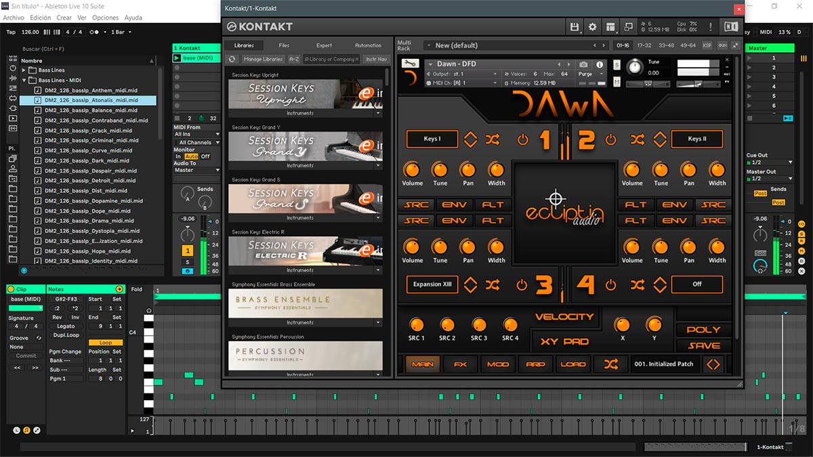This screenshot has width=813, height=457.
Task: Solo the Dawn instrument with S button
Action: pos(617,65)
